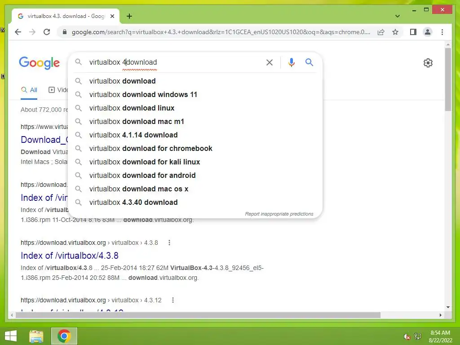Open the tab search chevron
This screenshot has width=460, height=345.
pos(397,16)
